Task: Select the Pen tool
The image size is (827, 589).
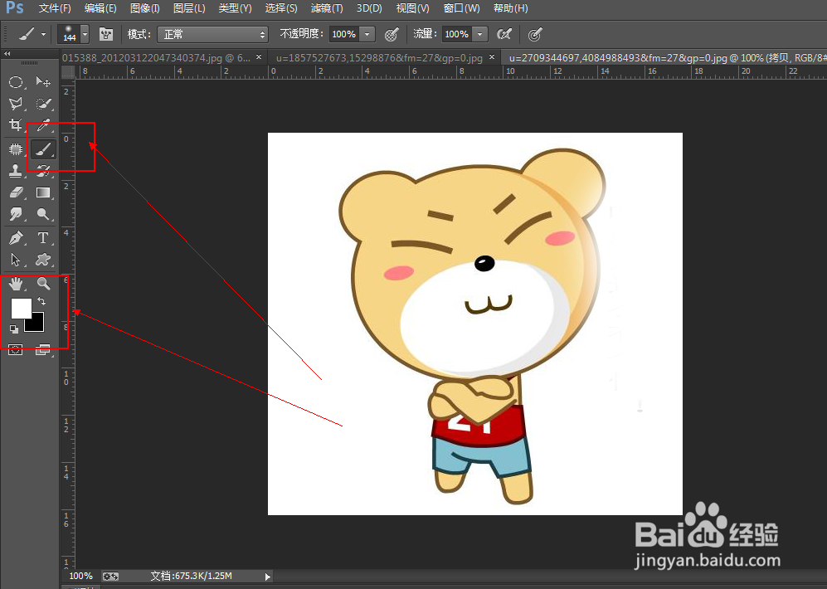Action: [16, 238]
